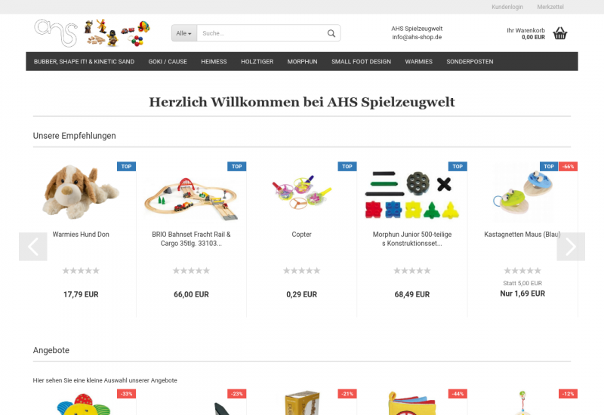Open the Warmies menu category
Image resolution: width=604 pixels, height=415 pixels.
tap(419, 62)
